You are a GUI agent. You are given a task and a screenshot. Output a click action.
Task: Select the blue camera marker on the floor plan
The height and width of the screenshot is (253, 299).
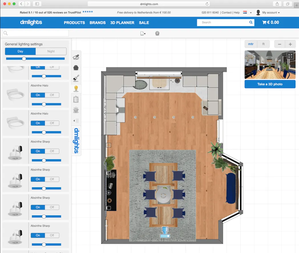[165, 232]
